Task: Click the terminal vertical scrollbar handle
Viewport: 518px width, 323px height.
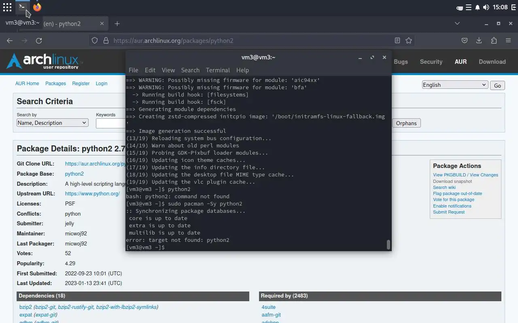Action: [x=388, y=244]
